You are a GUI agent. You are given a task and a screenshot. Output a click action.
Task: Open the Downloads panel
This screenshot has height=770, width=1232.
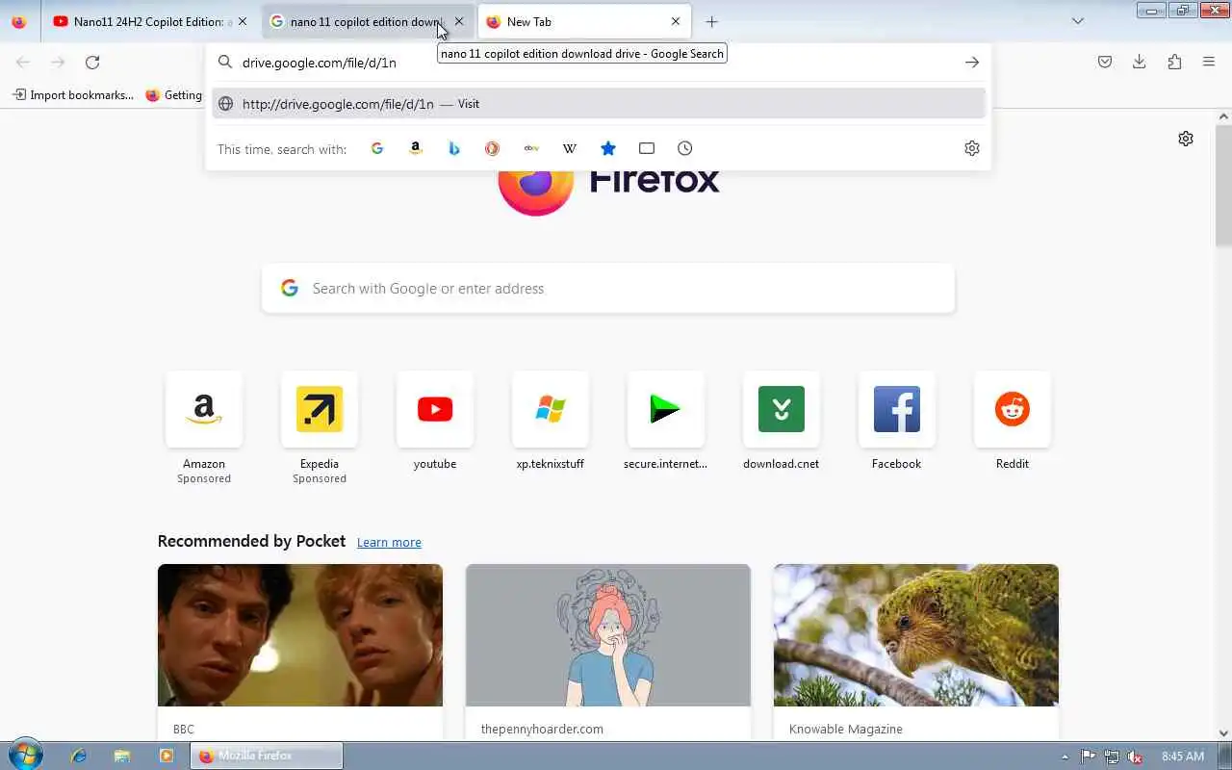[1140, 62]
